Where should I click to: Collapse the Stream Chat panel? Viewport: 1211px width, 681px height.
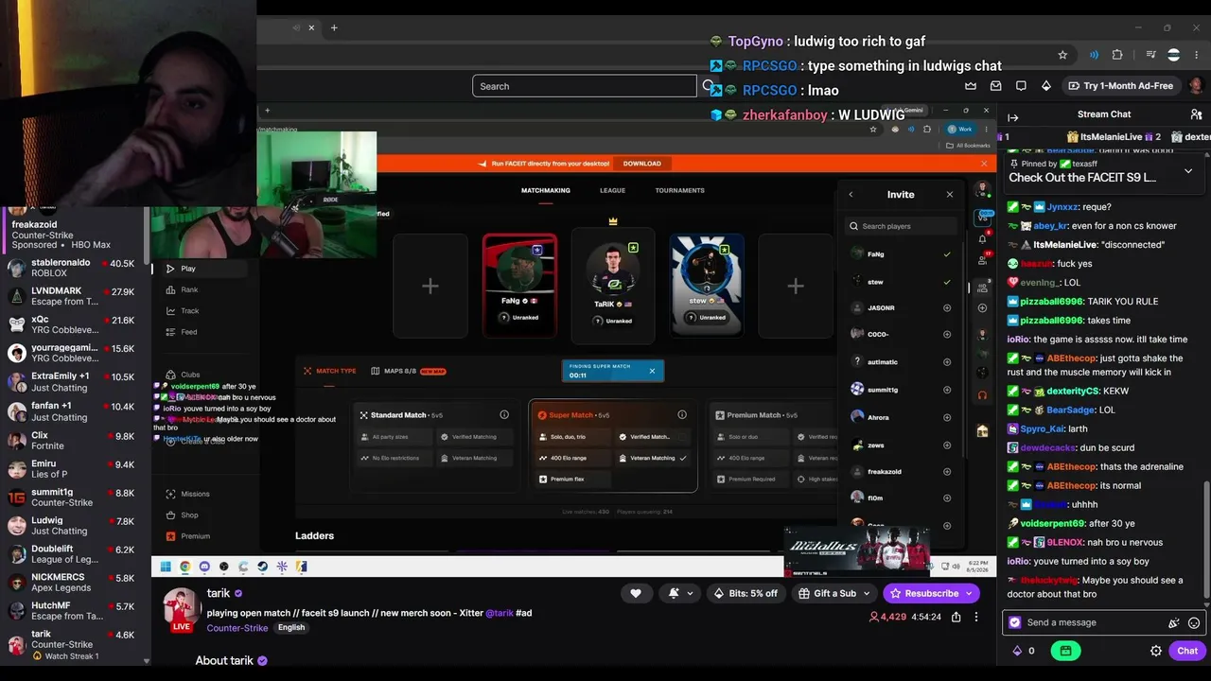coord(1012,117)
